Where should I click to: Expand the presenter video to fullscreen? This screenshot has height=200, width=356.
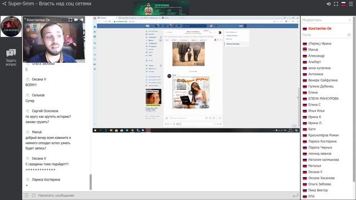(x=71, y=20)
